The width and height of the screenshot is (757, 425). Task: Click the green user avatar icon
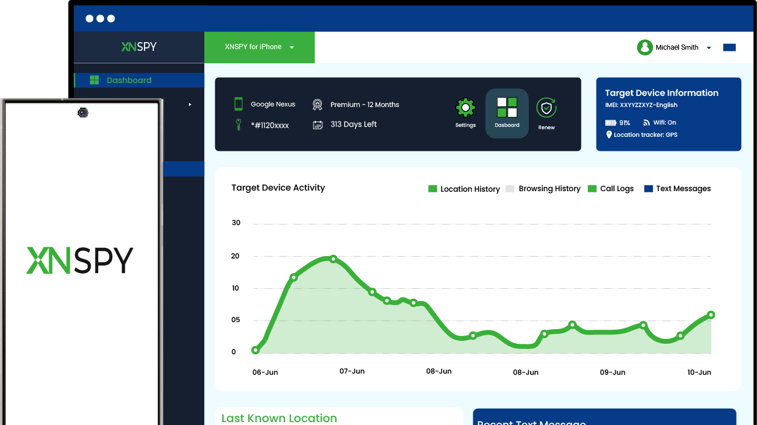point(645,47)
